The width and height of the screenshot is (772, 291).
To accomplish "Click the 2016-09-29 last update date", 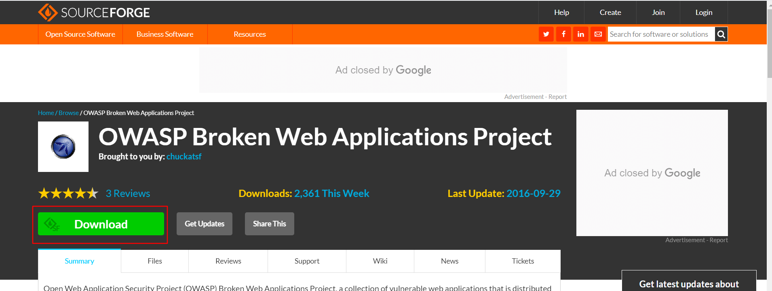I will tap(534, 193).
